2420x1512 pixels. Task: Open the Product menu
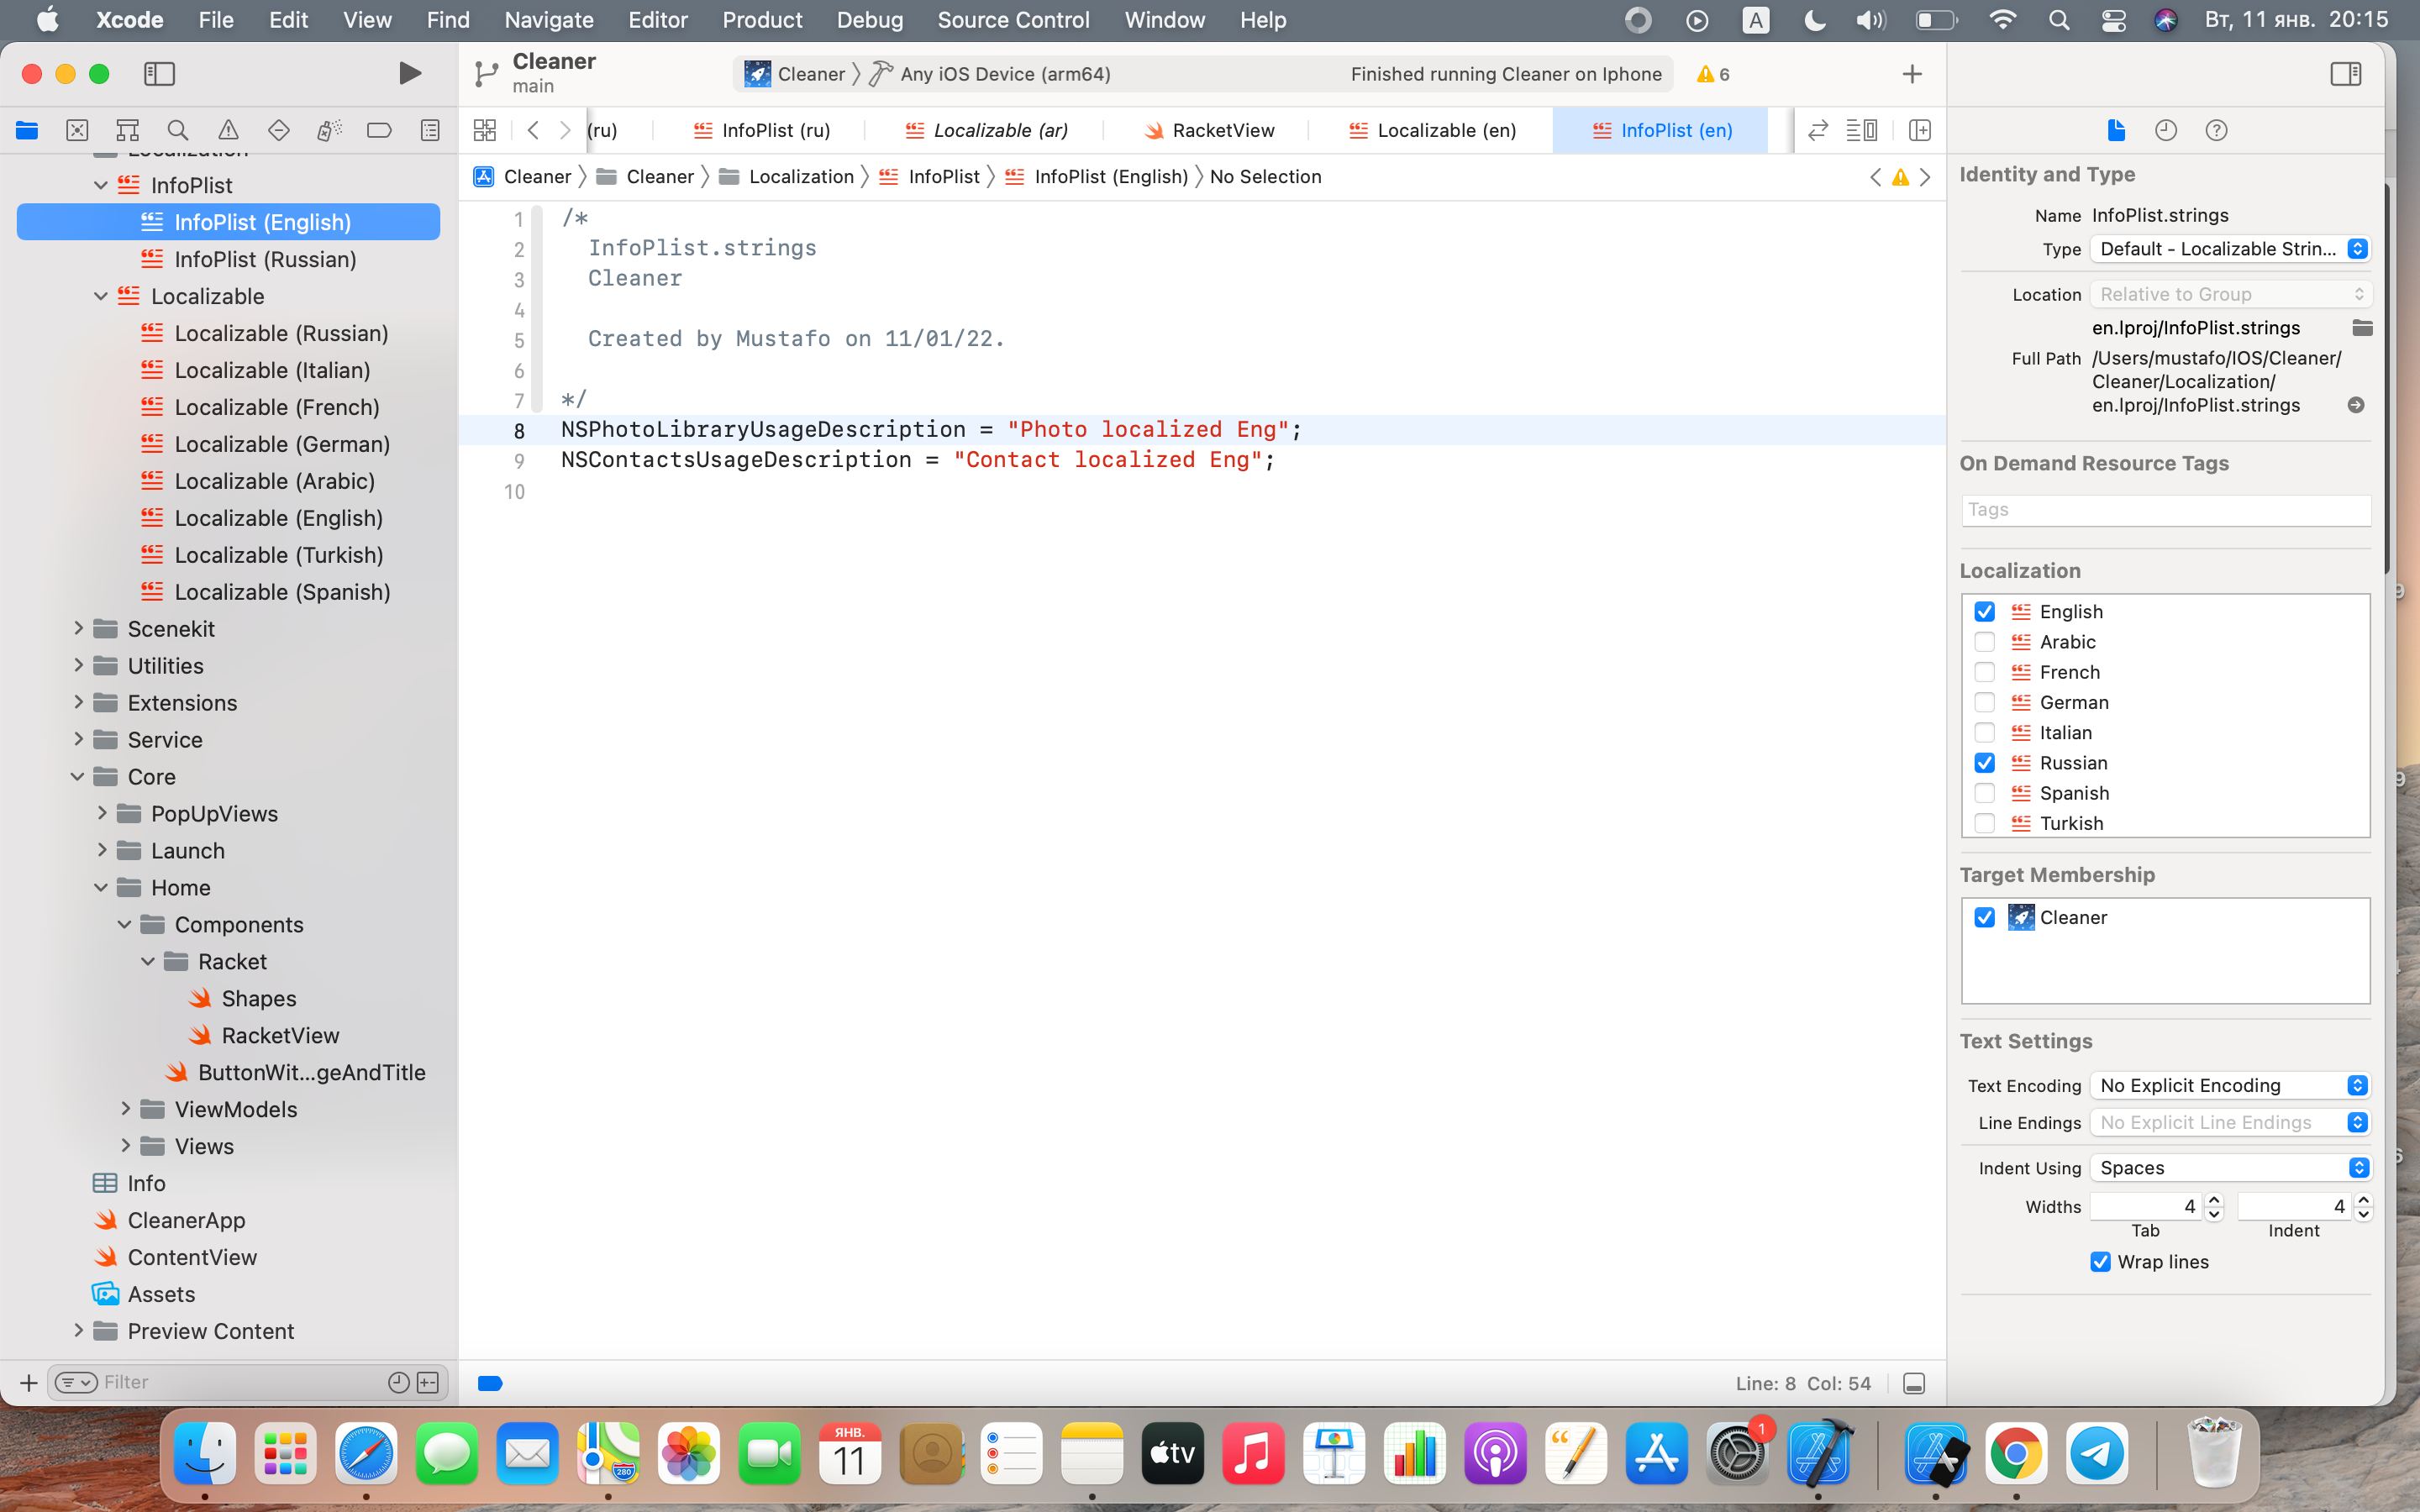tap(762, 20)
